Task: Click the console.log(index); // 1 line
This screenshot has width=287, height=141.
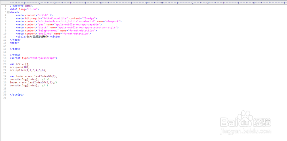Action: coord(29,86)
